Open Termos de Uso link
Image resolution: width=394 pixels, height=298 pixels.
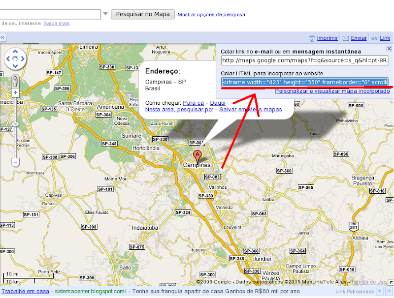(368, 282)
